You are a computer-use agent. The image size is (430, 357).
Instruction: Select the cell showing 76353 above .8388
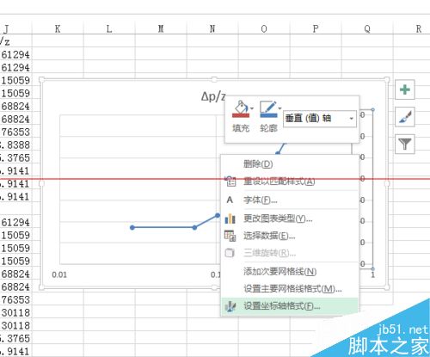pyautogui.click(x=15, y=132)
